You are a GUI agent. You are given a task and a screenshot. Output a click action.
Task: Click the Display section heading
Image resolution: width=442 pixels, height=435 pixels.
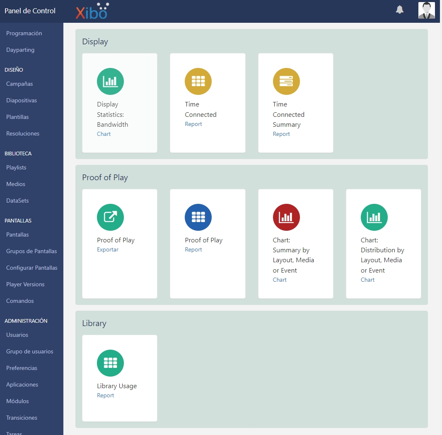[x=95, y=41]
